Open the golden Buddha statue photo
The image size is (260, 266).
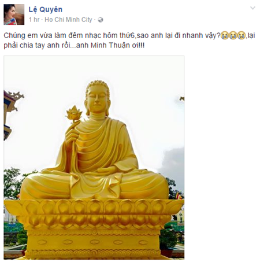94,157
